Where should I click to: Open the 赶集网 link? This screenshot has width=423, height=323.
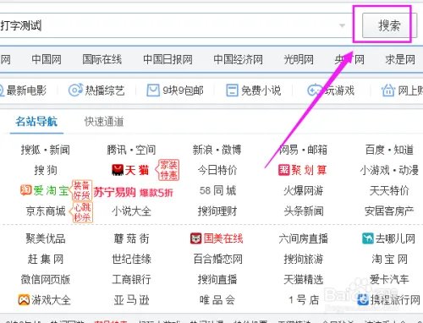(x=46, y=259)
